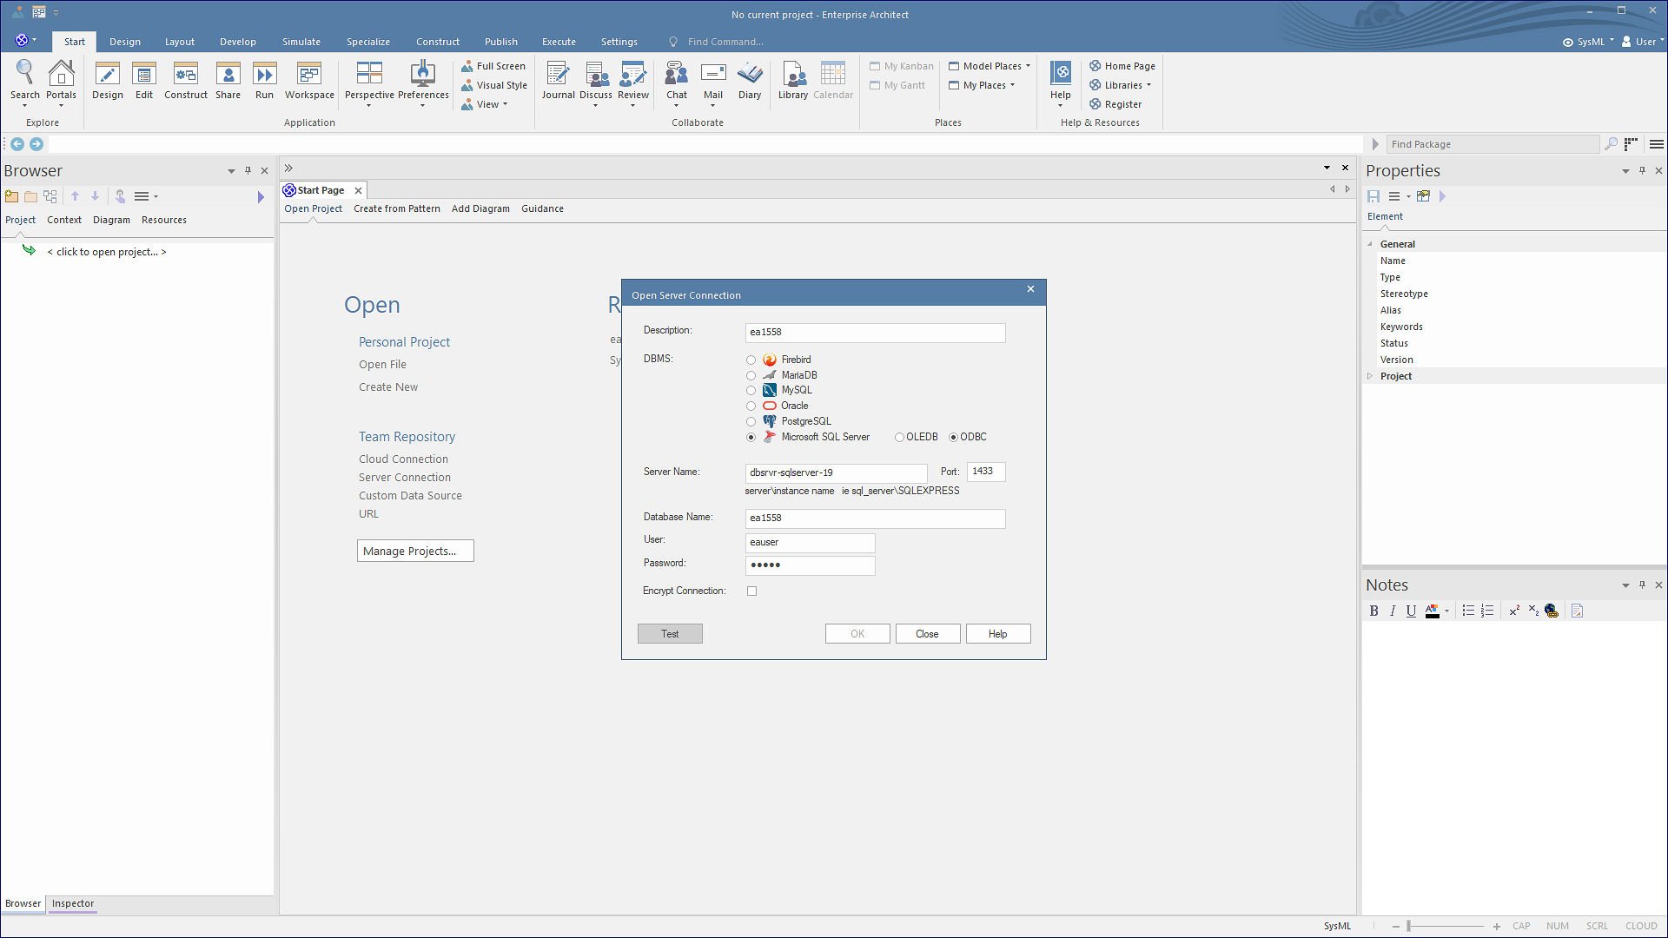Select the PostgreSQL radio button
This screenshot has height=938, width=1668.
(751, 422)
